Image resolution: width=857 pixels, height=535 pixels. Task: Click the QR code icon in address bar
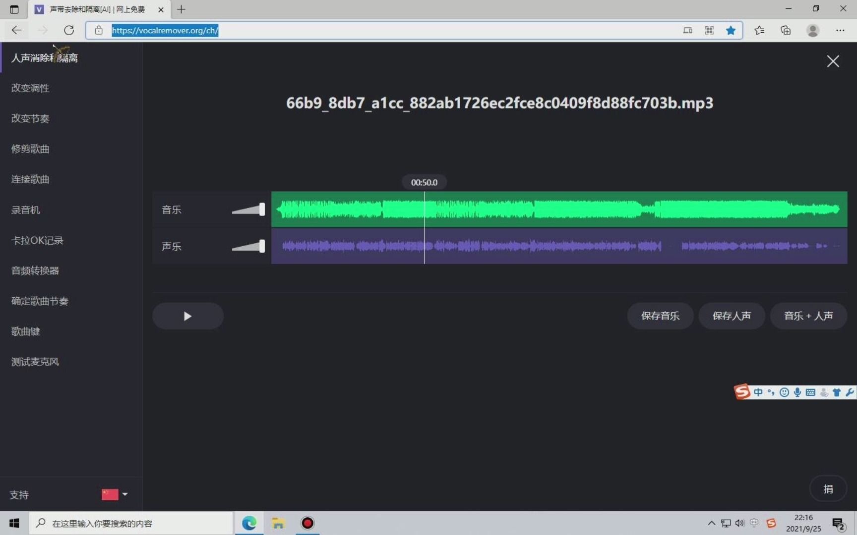pos(709,30)
